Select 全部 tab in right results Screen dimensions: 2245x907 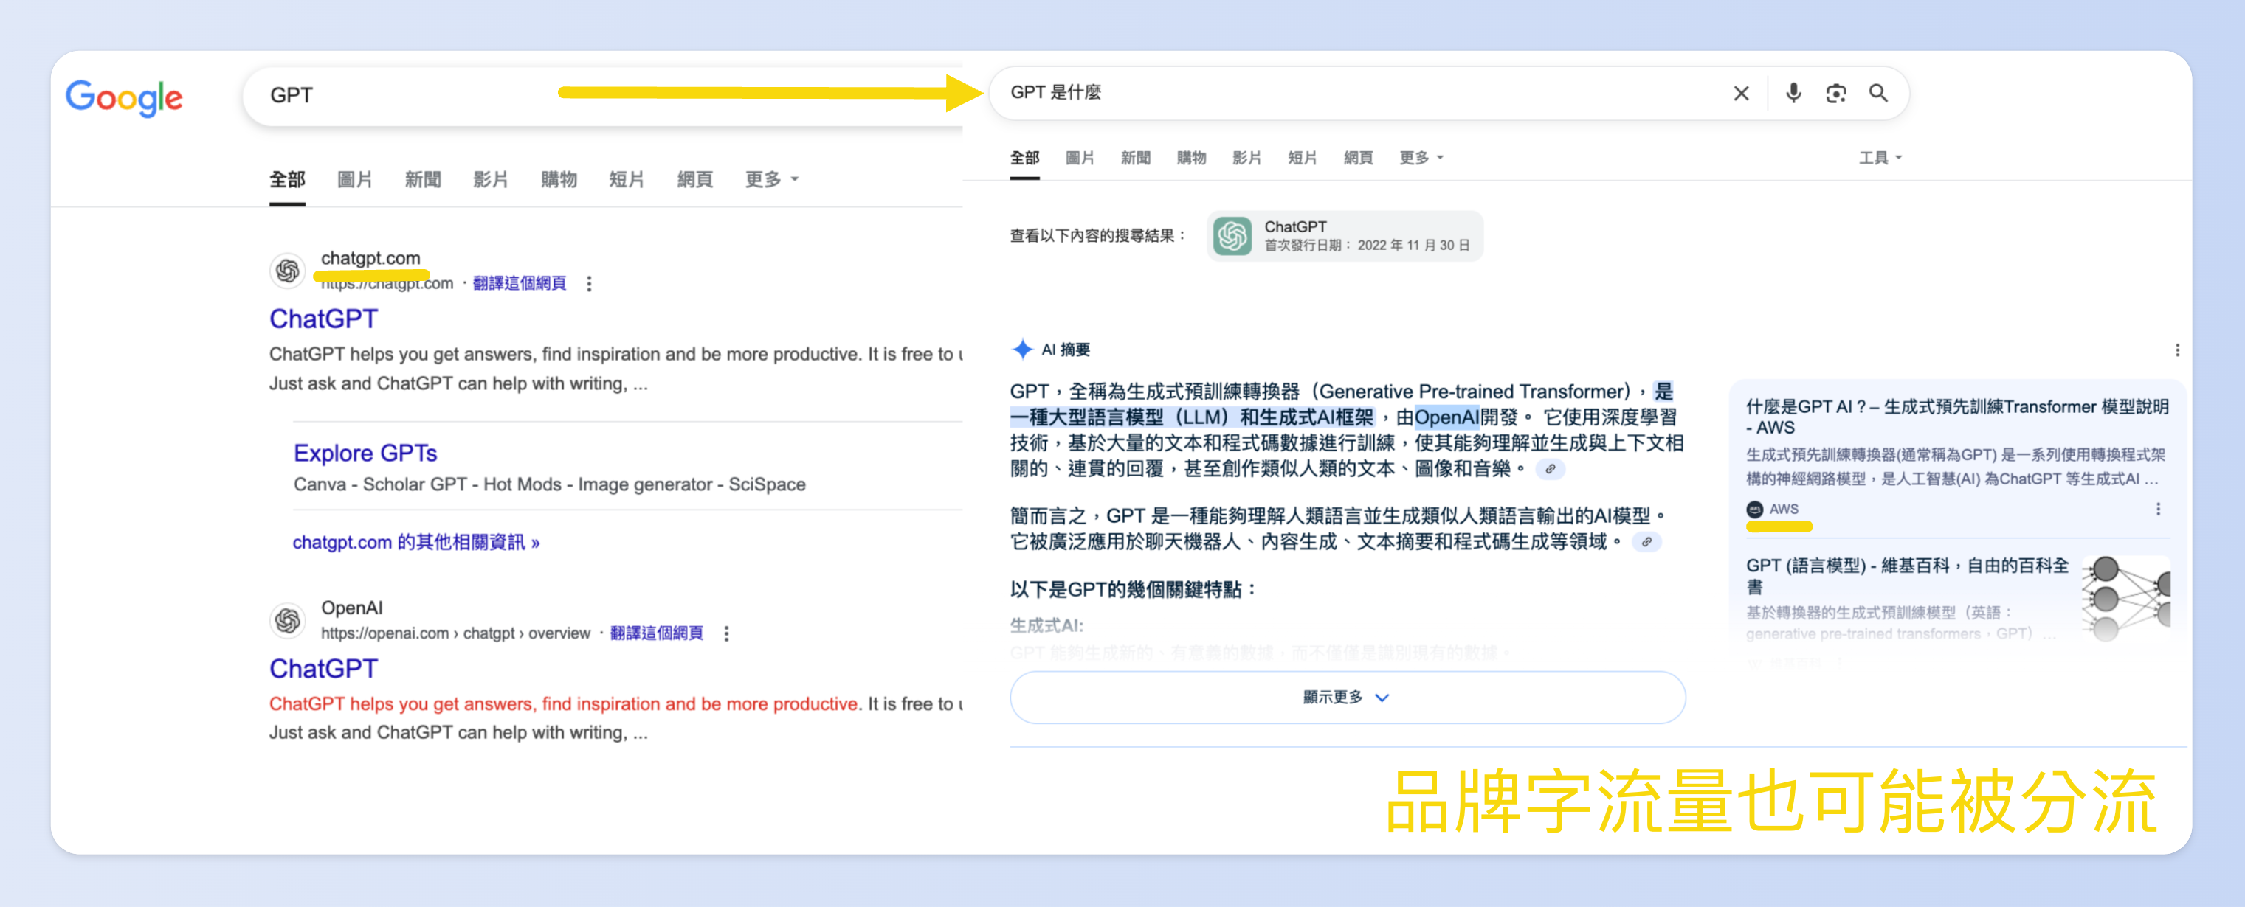[x=1025, y=158]
